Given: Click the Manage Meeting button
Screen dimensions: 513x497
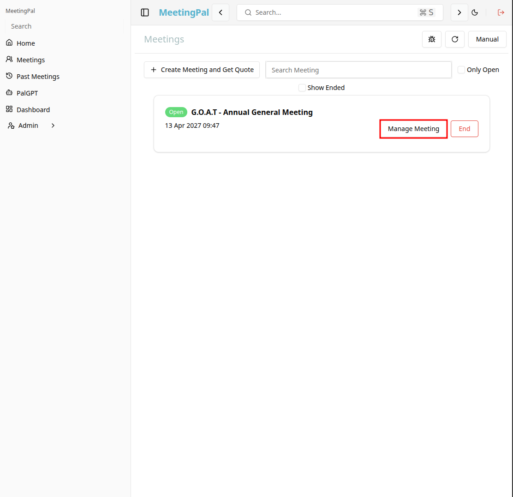Looking at the screenshot, I should [413, 129].
